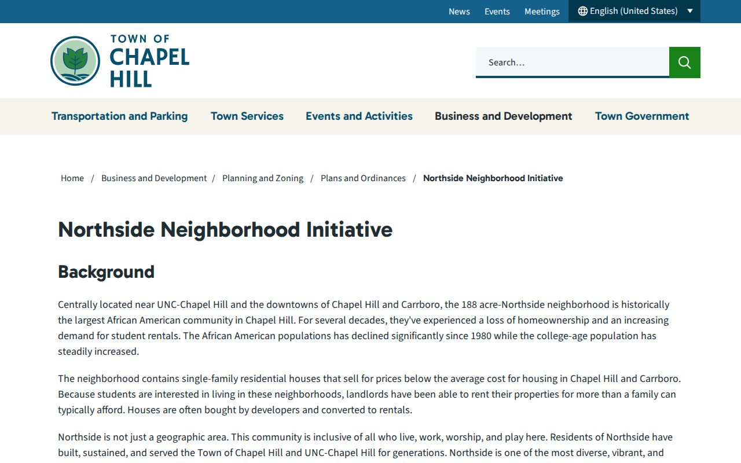This screenshot has width=741, height=463.
Task: Click the Northside Neighborhood Initiative page heading
Action: point(225,230)
